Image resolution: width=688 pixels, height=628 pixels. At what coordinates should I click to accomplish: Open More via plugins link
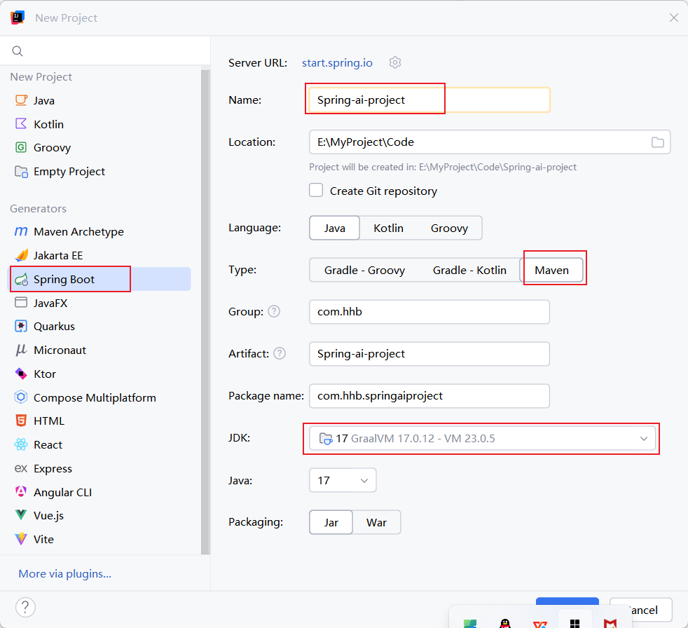click(64, 573)
